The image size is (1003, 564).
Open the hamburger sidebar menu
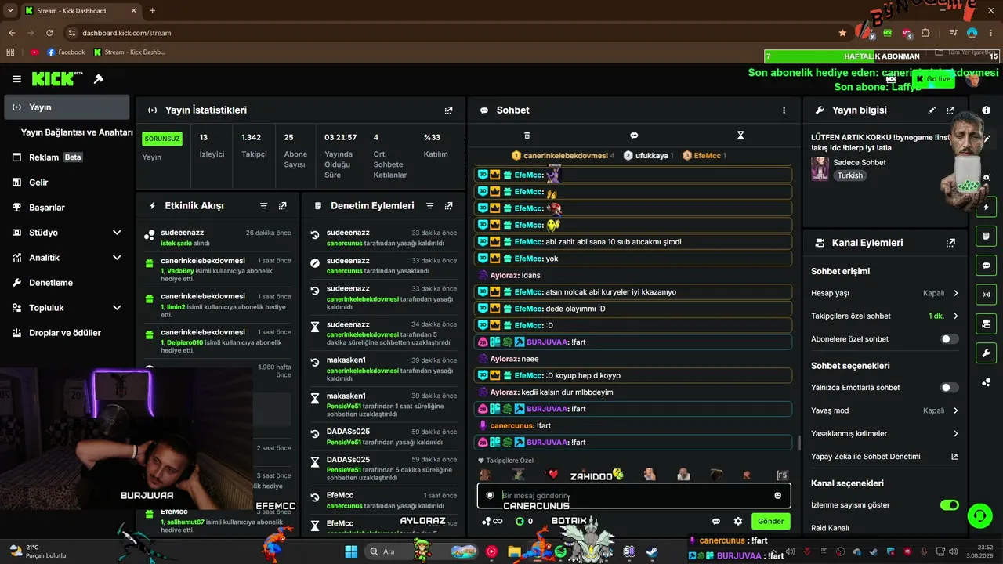click(x=16, y=79)
